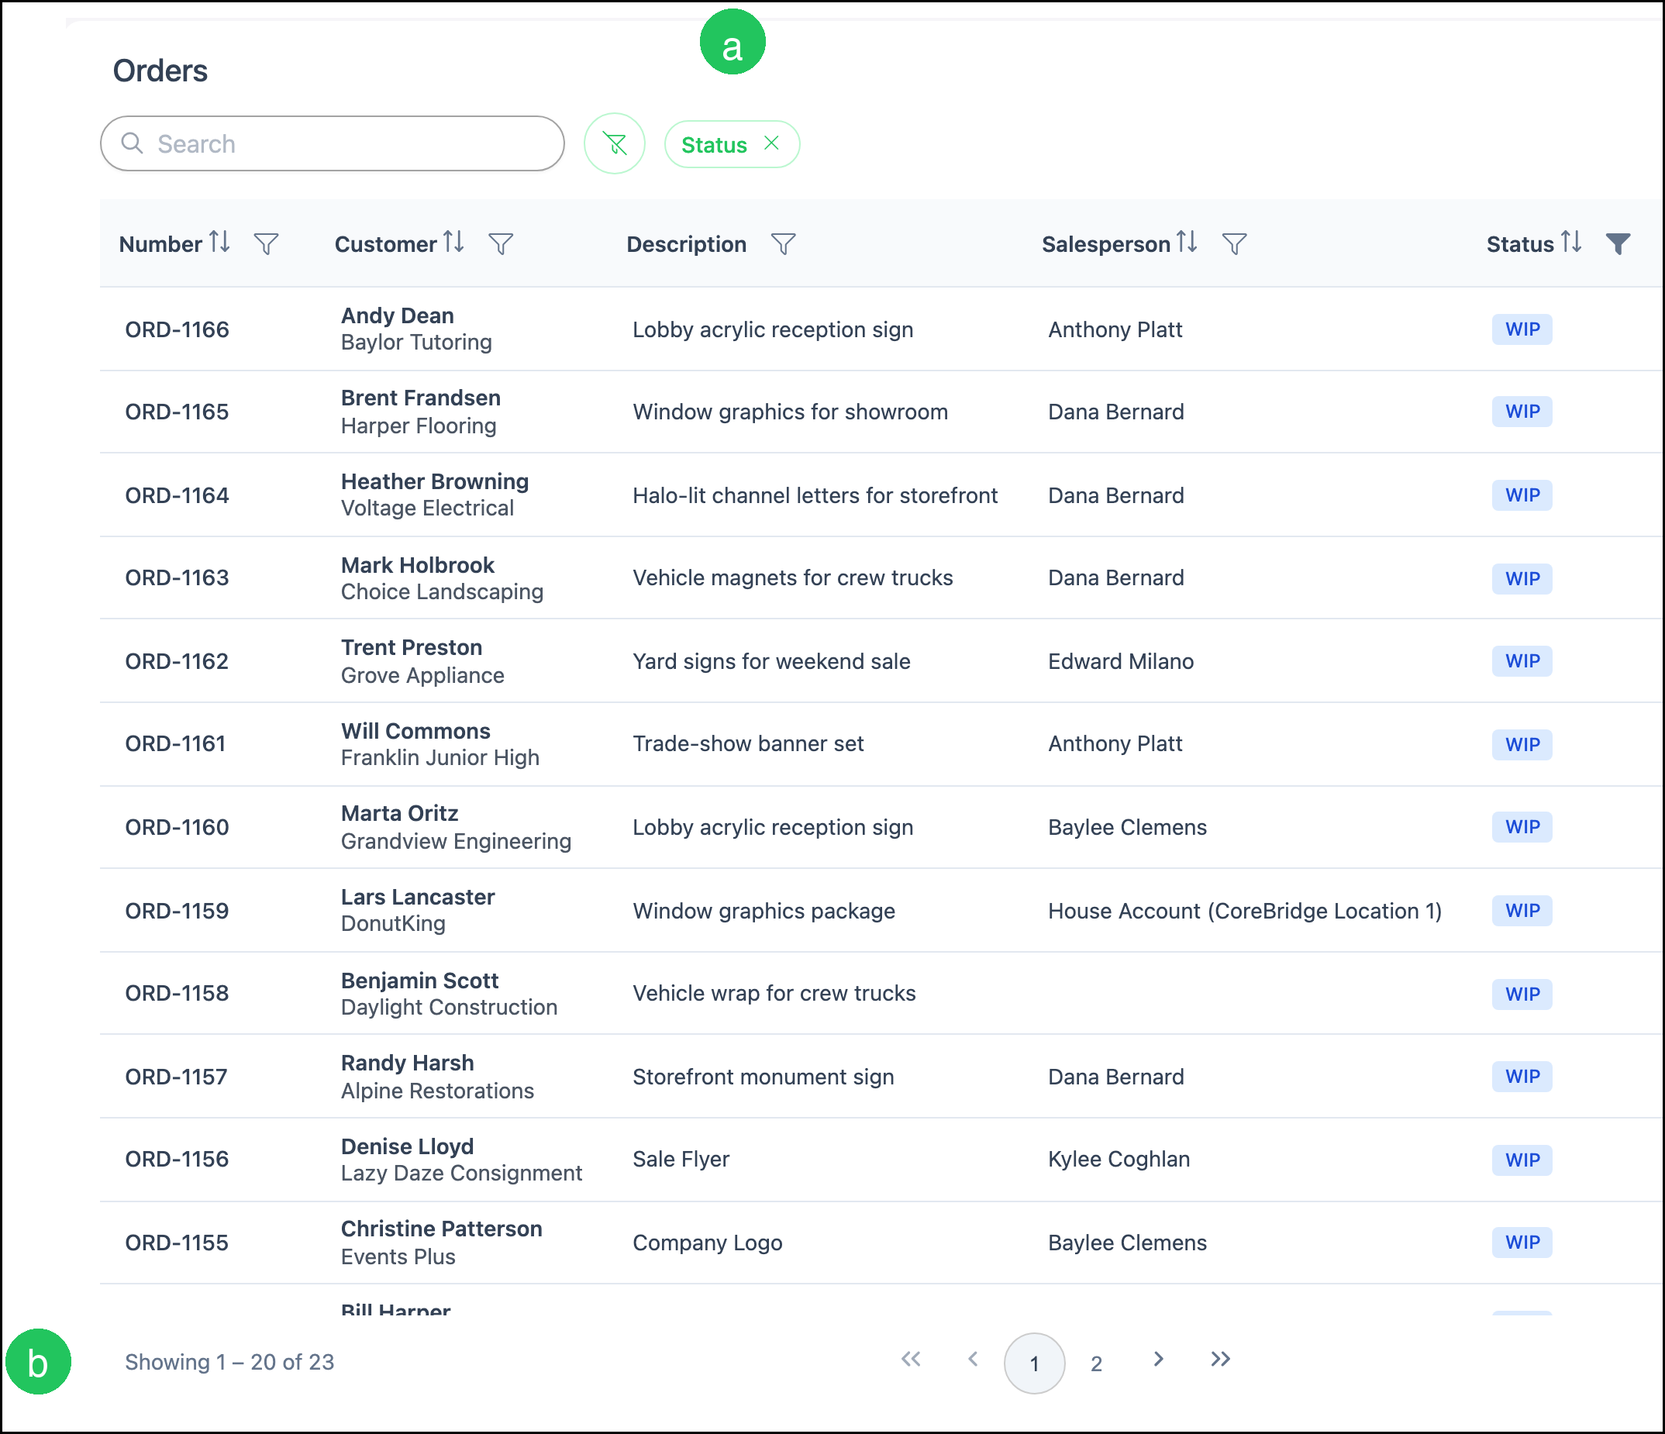Sort by Number column
1665x1434 pixels.
click(219, 242)
